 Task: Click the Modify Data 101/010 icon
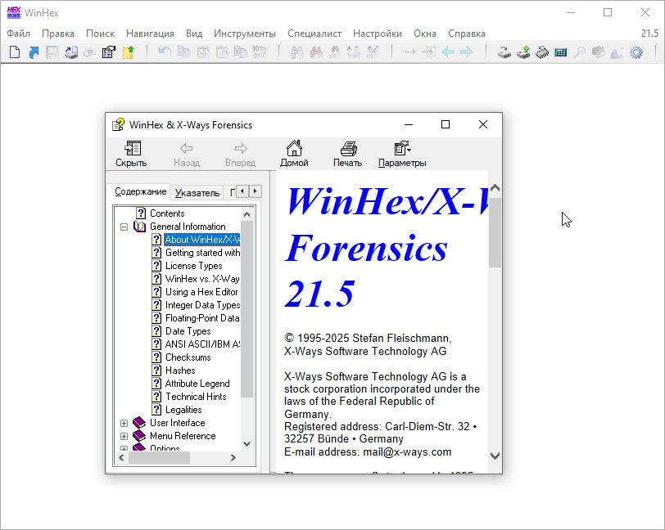click(259, 52)
